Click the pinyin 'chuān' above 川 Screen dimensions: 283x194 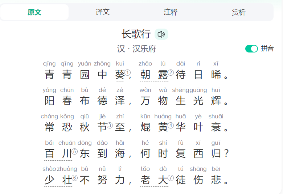[x=67, y=143]
